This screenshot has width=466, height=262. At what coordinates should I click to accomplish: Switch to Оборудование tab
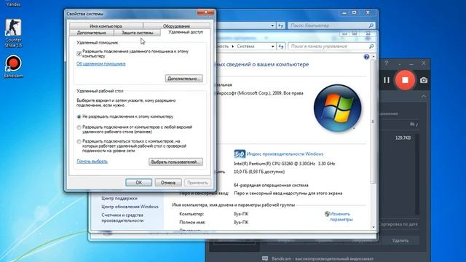176,26
